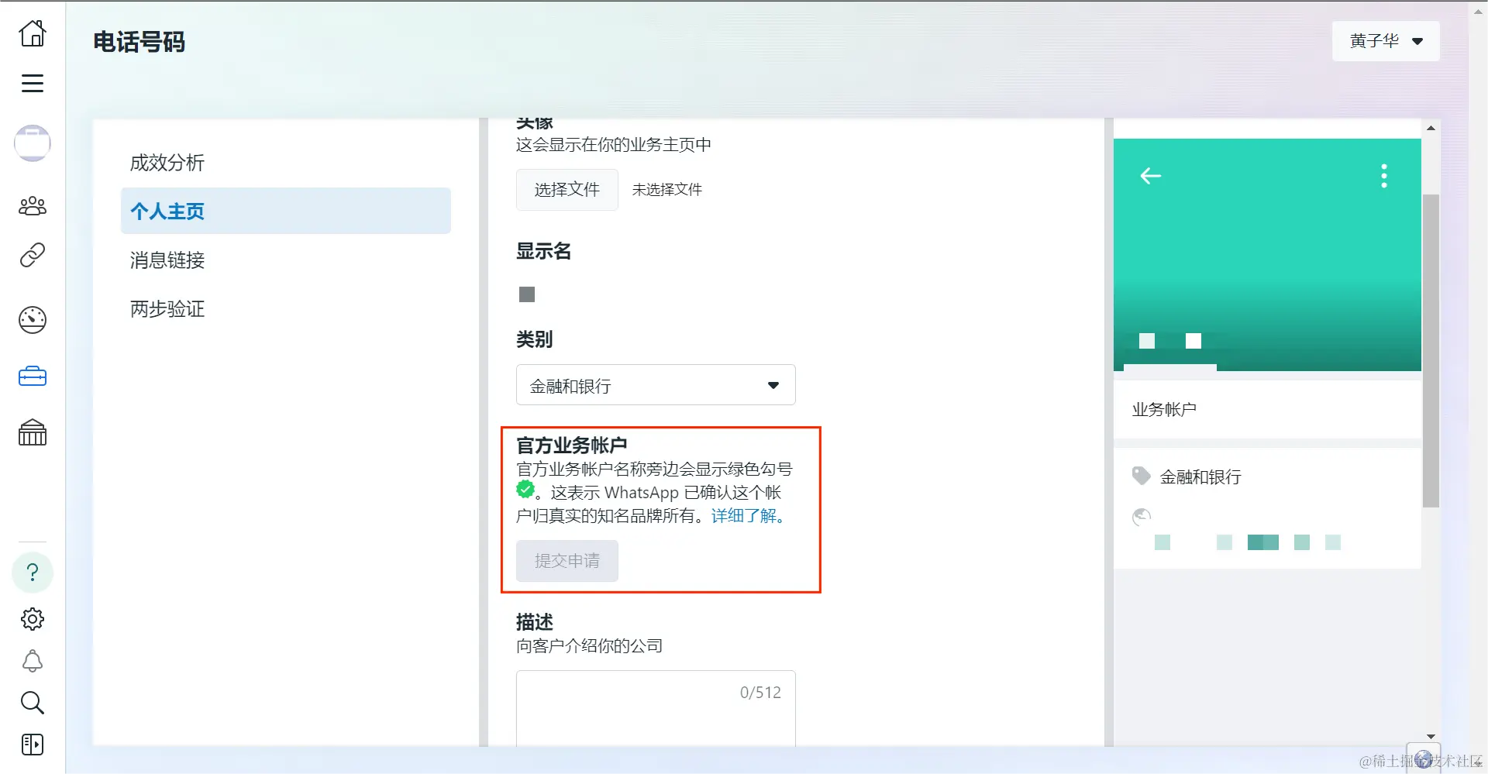The image size is (1488, 774).
Task: Open notifications bell icon
Action: point(33,661)
